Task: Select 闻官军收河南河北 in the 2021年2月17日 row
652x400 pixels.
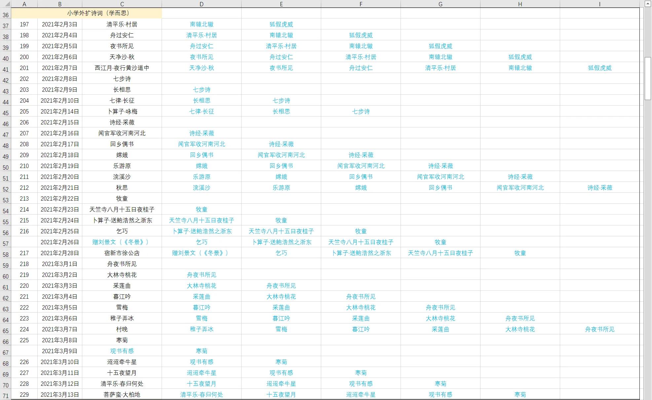Action: pyautogui.click(x=202, y=144)
